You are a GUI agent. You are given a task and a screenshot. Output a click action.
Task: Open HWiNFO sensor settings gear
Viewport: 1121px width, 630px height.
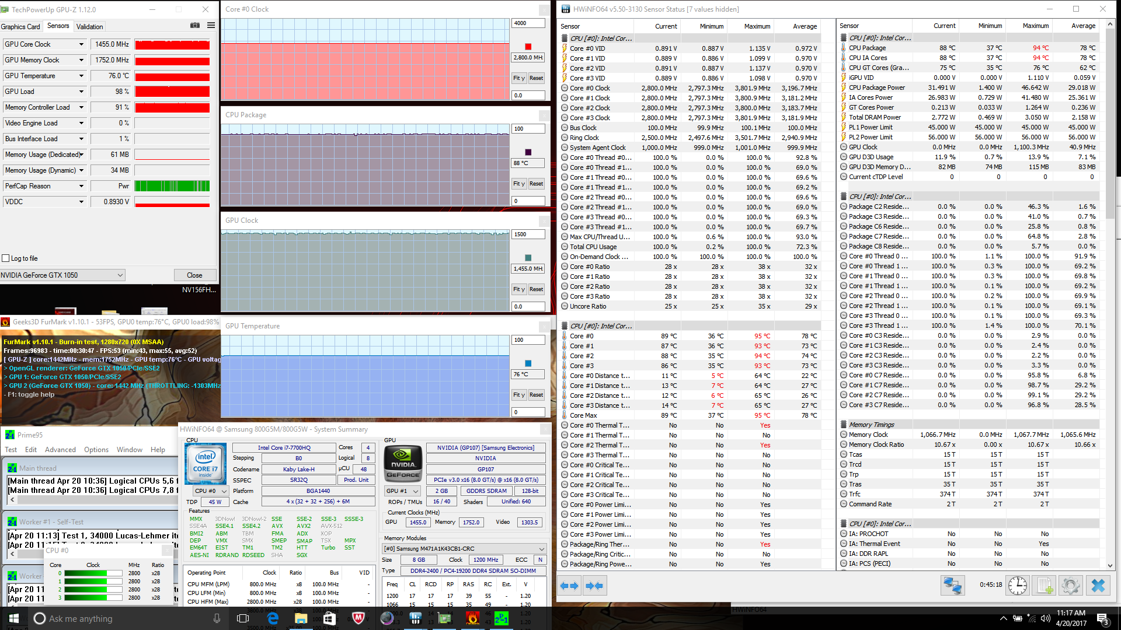click(x=1071, y=585)
